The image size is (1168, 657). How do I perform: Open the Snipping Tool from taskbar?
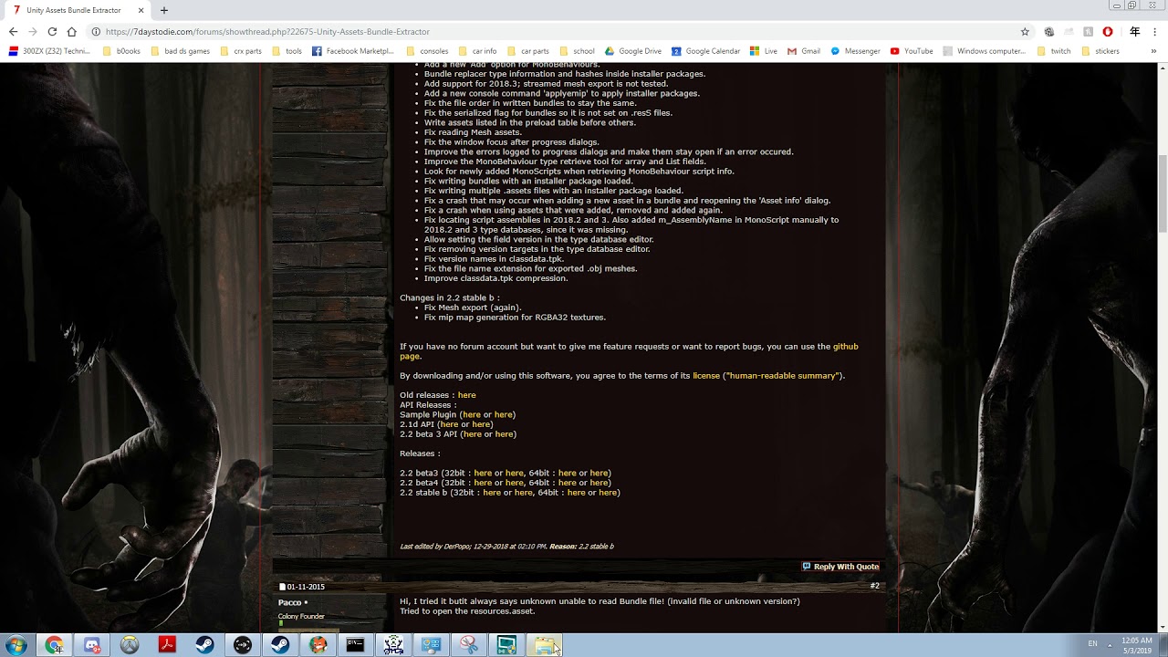point(468,645)
